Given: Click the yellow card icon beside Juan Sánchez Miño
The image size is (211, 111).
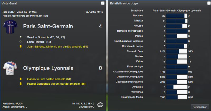Looking at the screenshot, I should click(20, 47).
